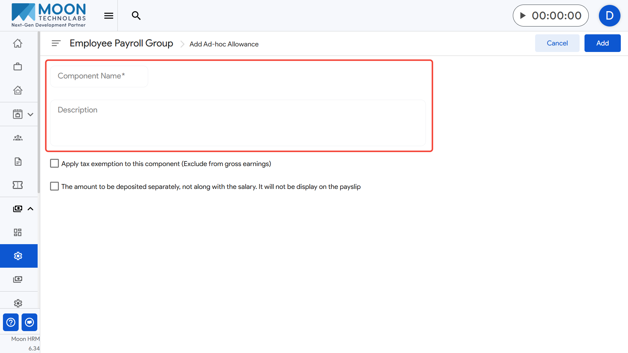Open the user avatar D menu
Image resolution: width=628 pixels, height=353 pixels.
pyautogui.click(x=609, y=15)
